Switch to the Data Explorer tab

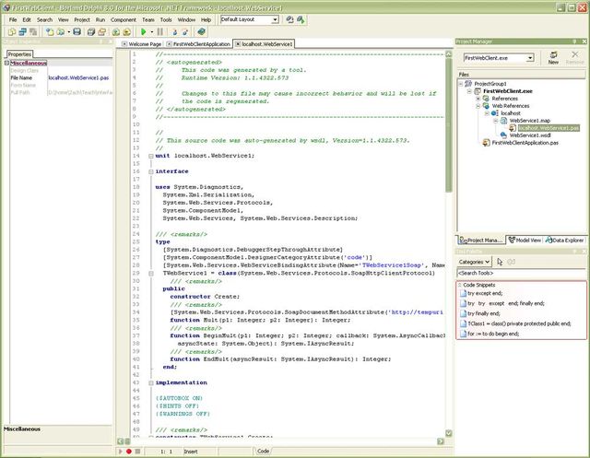tap(564, 240)
